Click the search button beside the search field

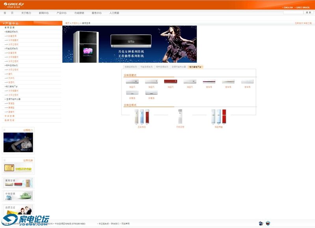[x=308, y=13]
